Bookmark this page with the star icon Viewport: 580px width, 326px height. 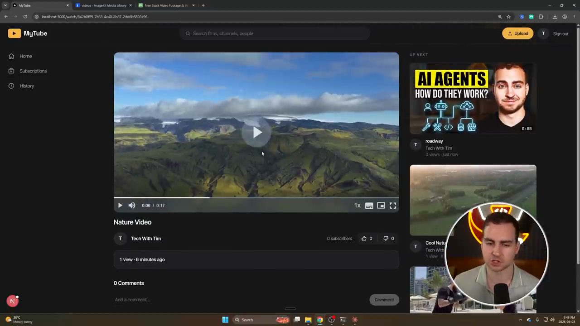click(508, 17)
